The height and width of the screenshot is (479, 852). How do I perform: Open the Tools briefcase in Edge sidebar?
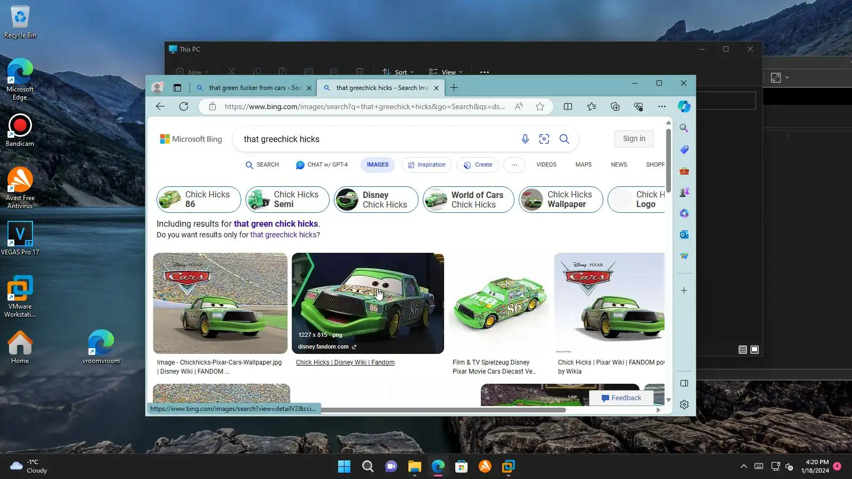[x=684, y=171]
